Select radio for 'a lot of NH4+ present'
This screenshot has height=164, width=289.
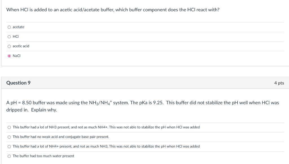9,147
